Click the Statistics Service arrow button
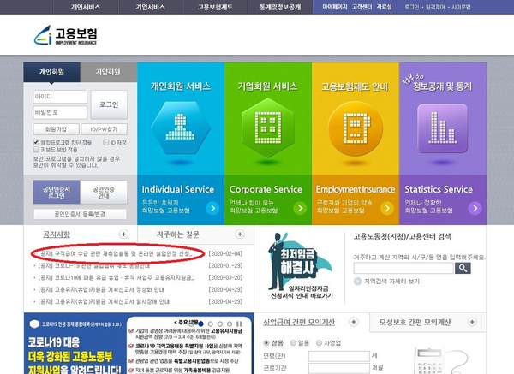 click(475, 208)
